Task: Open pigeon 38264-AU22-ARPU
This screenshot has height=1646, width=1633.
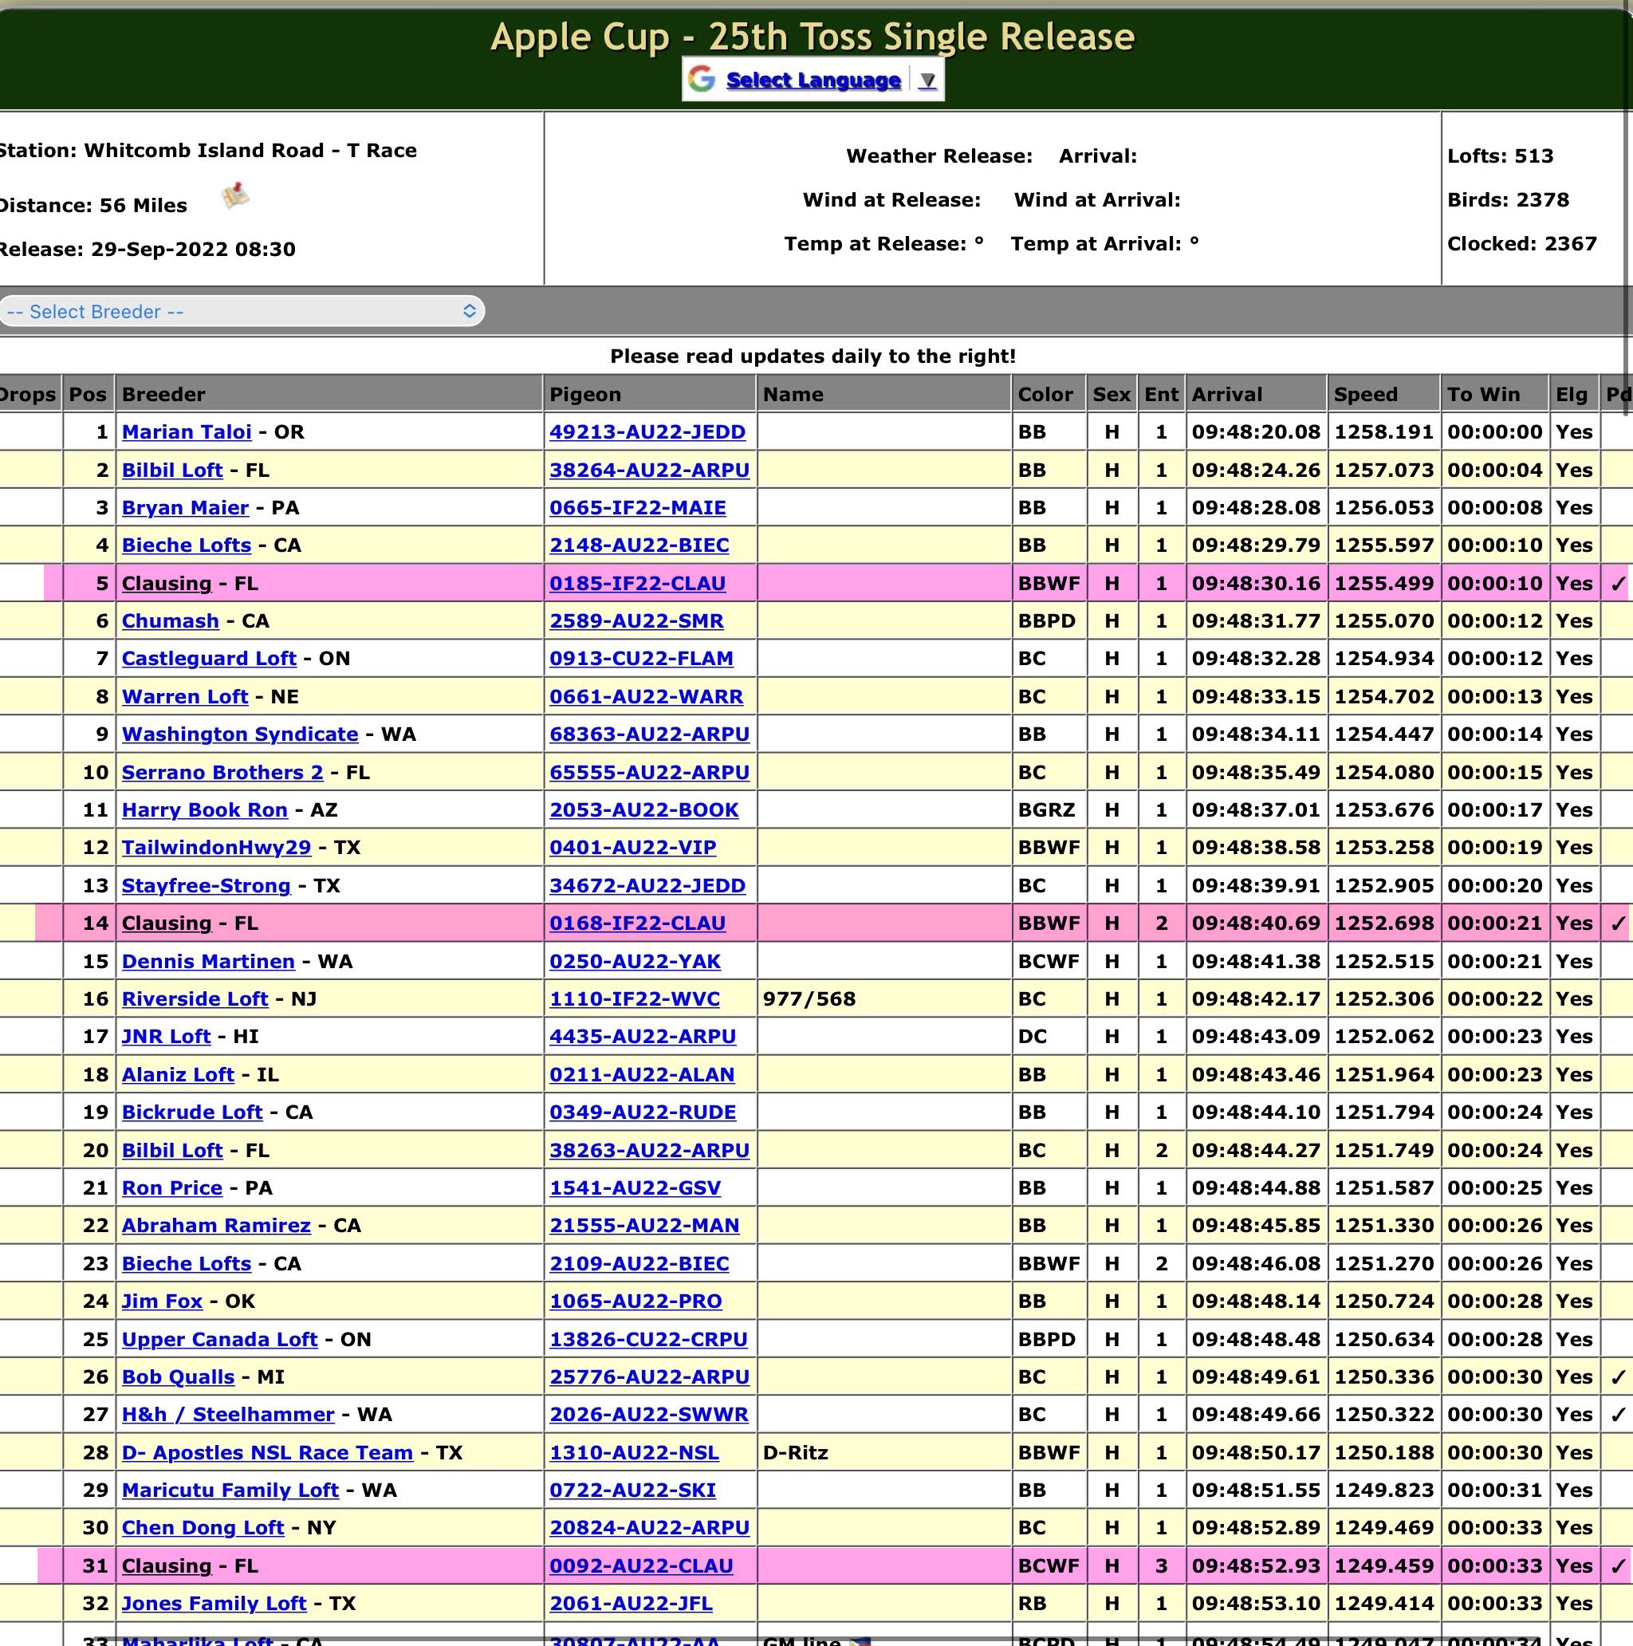Action: [649, 471]
